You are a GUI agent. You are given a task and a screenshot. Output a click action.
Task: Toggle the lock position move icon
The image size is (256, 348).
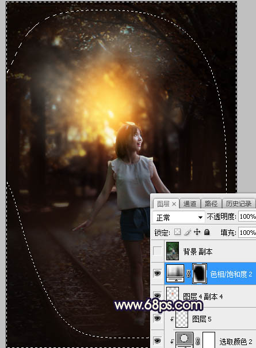pyautogui.click(x=197, y=232)
